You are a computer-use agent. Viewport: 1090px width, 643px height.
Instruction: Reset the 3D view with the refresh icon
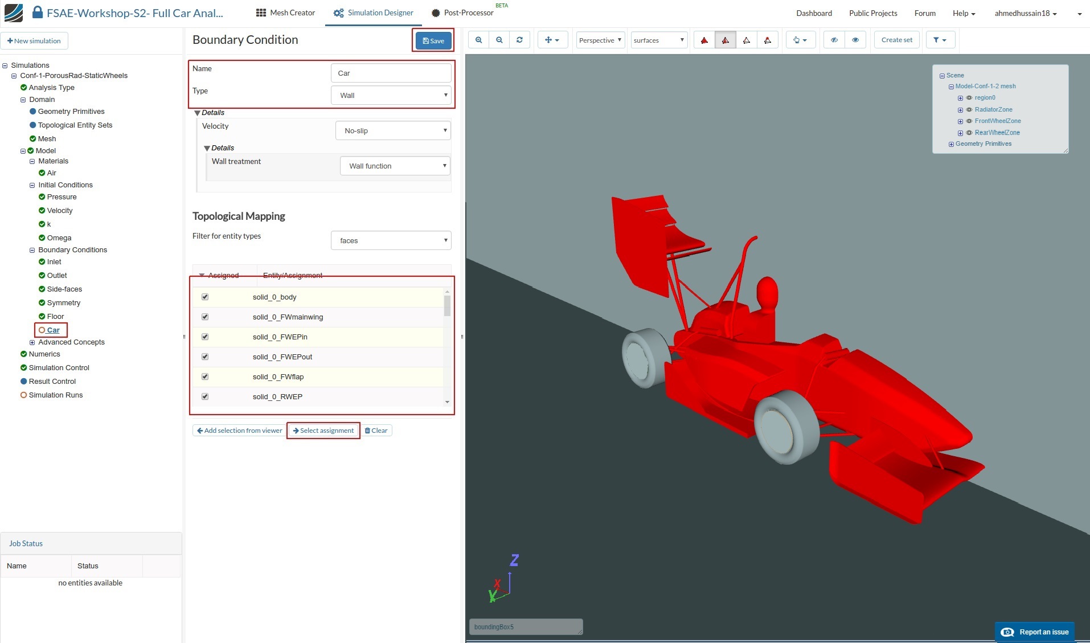[519, 40]
